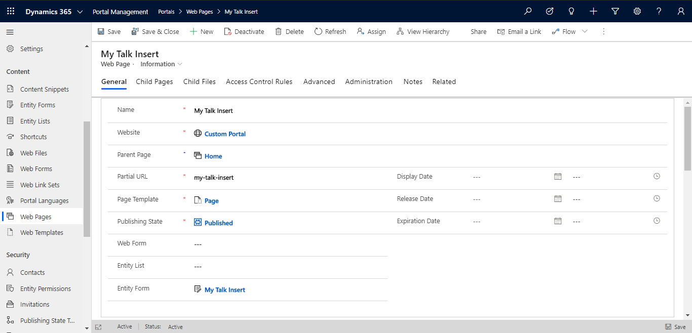The width and height of the screenshot is (692, 333).
Task: Open Settings via the gear icon
Action: point(637,11)
